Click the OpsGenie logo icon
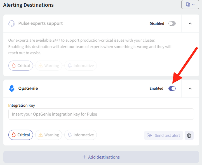Viewport: 202px width, 165px height. click(x=12, y=89)
